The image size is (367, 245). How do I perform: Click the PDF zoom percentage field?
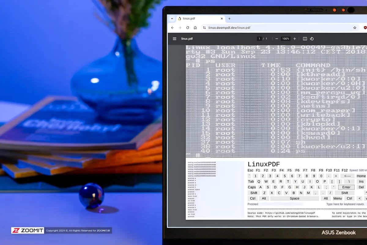click(x=286, y=39)
